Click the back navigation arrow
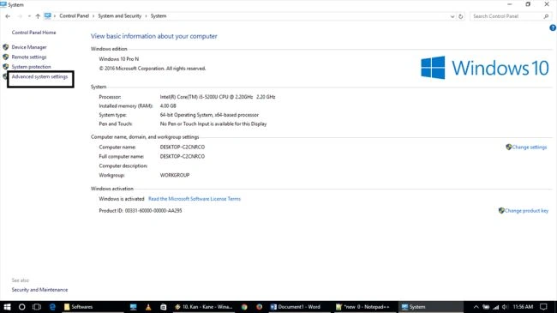Image resolution: width=557 pixels, height=313 pixels. click(x=8, y=16)
